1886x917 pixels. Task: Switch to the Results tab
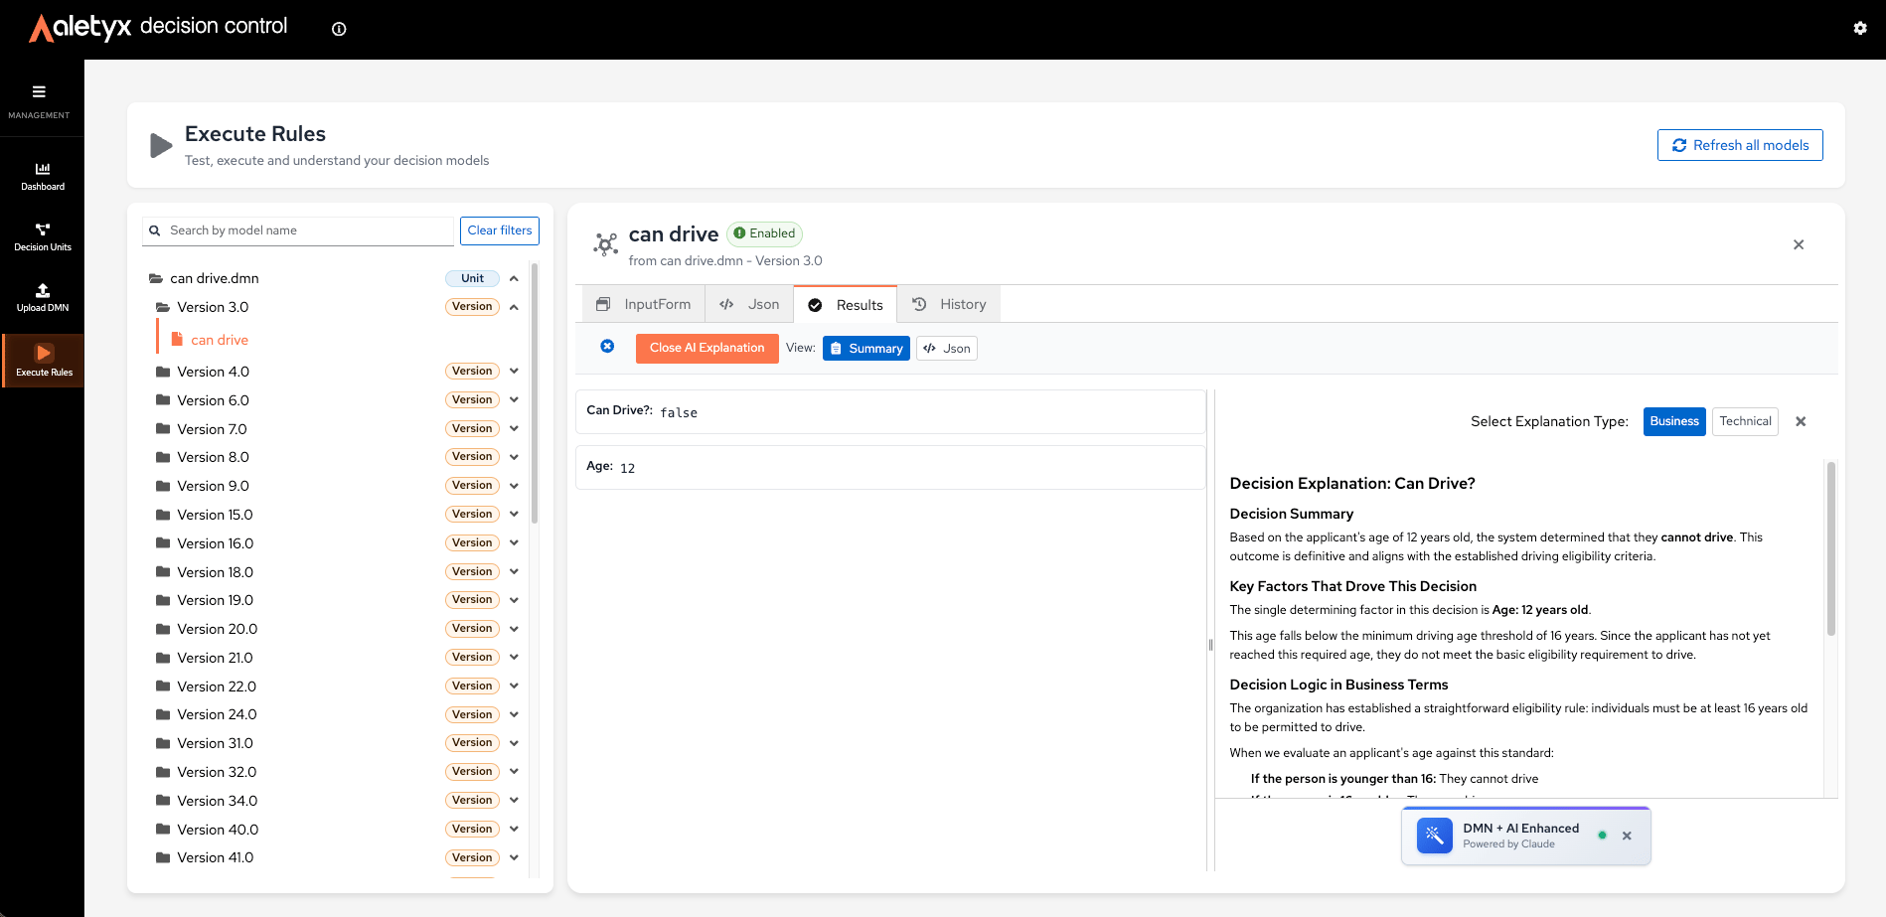point(845,304)
